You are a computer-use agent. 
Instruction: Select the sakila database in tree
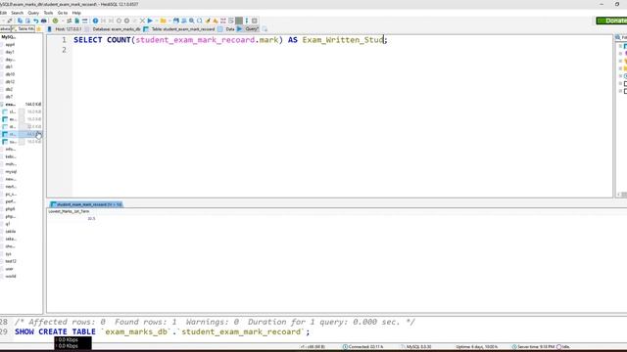[x=11, y=232]
